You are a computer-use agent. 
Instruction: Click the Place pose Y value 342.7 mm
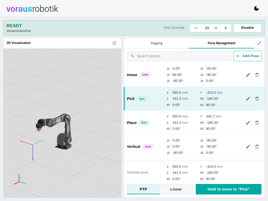coord(214,116)
